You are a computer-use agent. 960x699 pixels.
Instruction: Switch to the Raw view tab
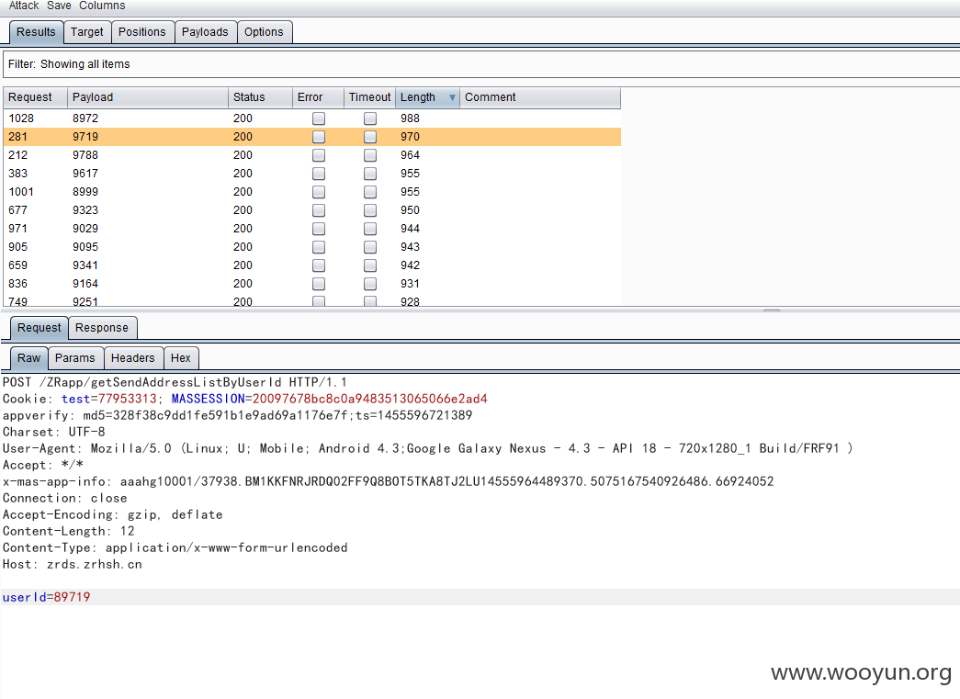(x=28, y=358)
